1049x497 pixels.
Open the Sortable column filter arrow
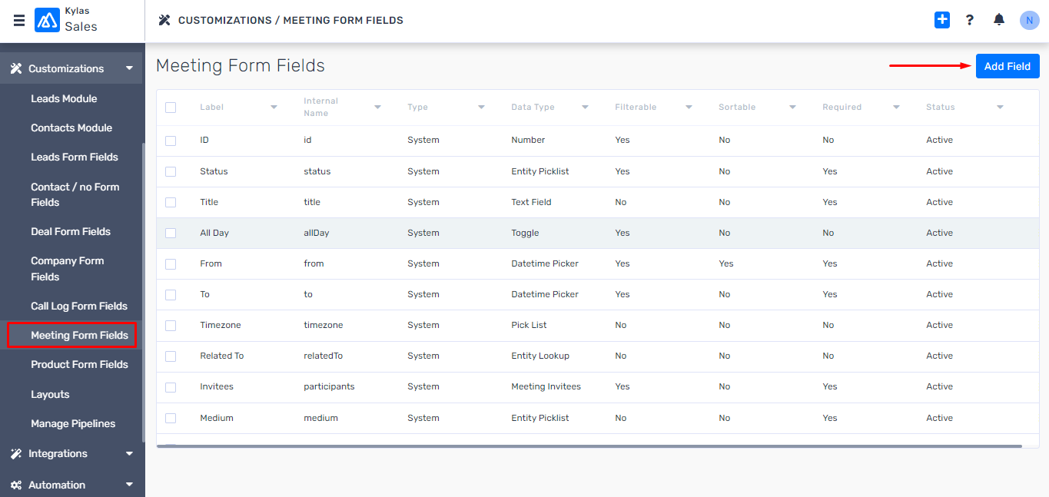tap(792, 108)
